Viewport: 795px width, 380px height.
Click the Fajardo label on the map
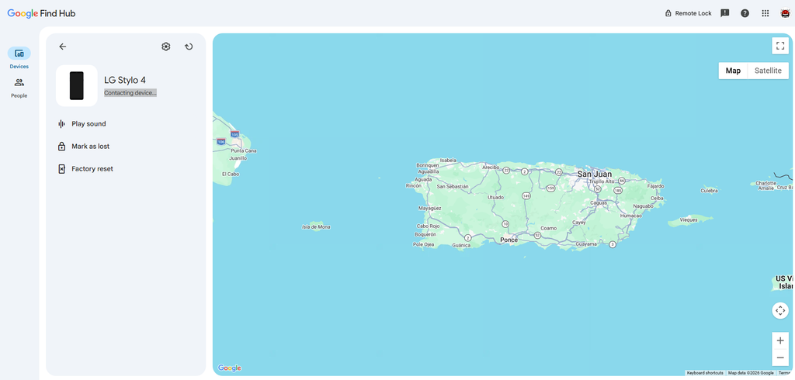[655, 186]
